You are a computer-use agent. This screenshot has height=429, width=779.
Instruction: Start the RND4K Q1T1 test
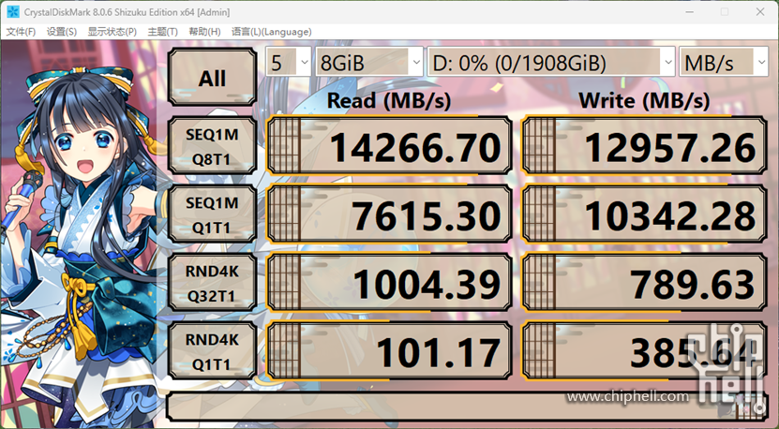[212, 351]
